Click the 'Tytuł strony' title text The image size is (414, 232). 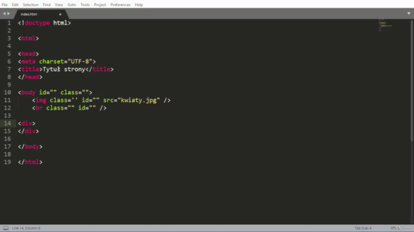point(64,69)
